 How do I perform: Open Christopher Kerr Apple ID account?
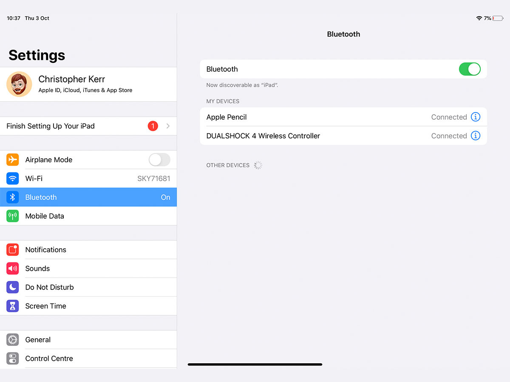click(88, 84)
